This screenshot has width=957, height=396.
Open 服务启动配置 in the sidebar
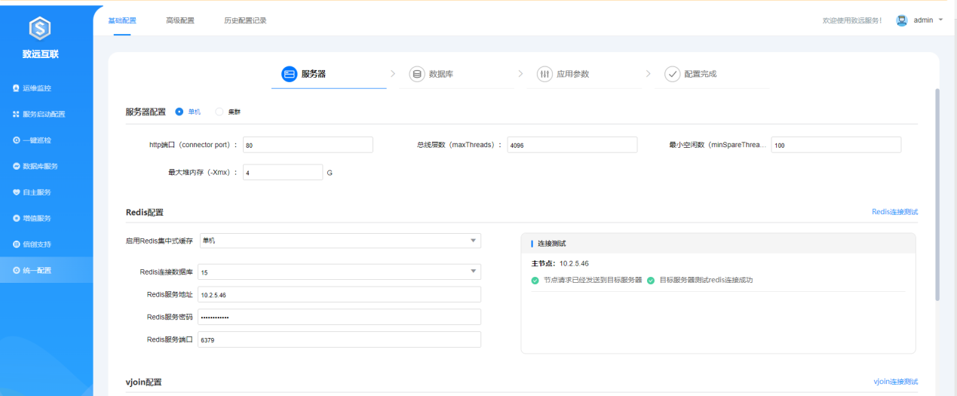(x=43, y=115)
